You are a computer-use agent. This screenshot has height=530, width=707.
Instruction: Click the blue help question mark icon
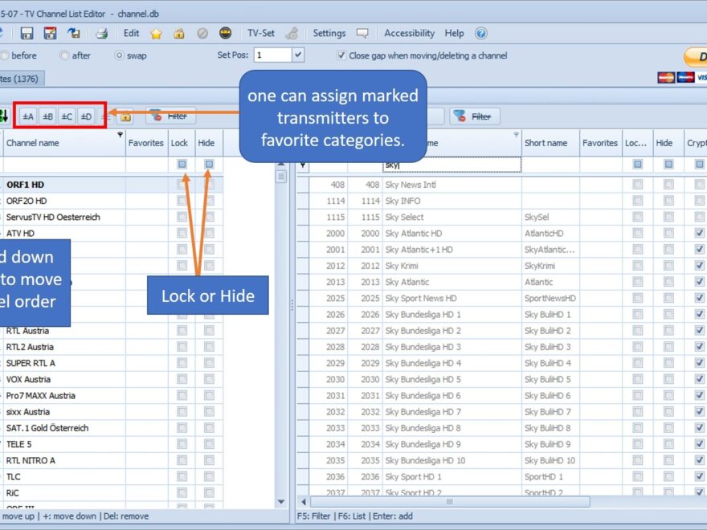pos(480,34)
